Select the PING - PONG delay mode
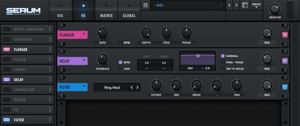This screenshot has width=300, height=126. [223, 63]
